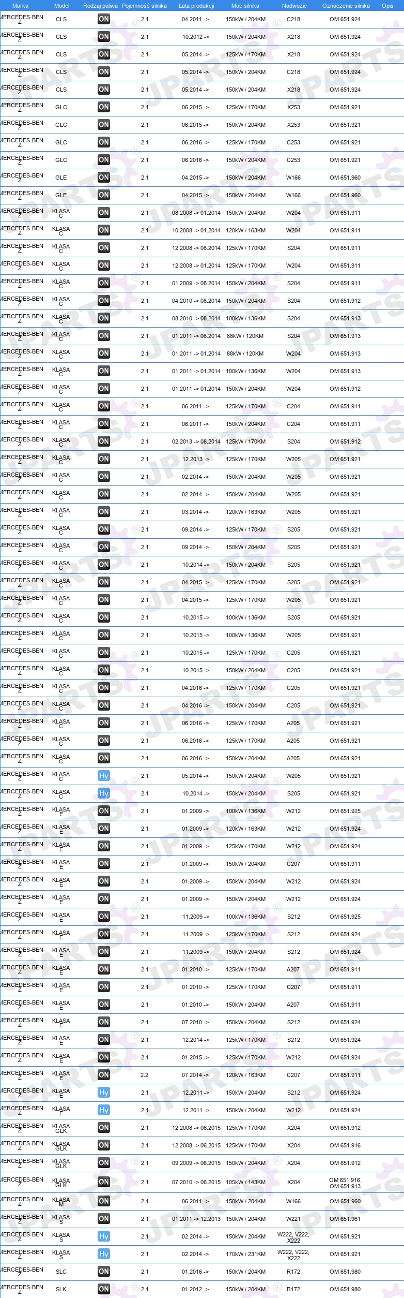
Task: Click the 01.2012 -> date cell in the SLK row
Action: pyautogui.click(x=195, y=1289)
